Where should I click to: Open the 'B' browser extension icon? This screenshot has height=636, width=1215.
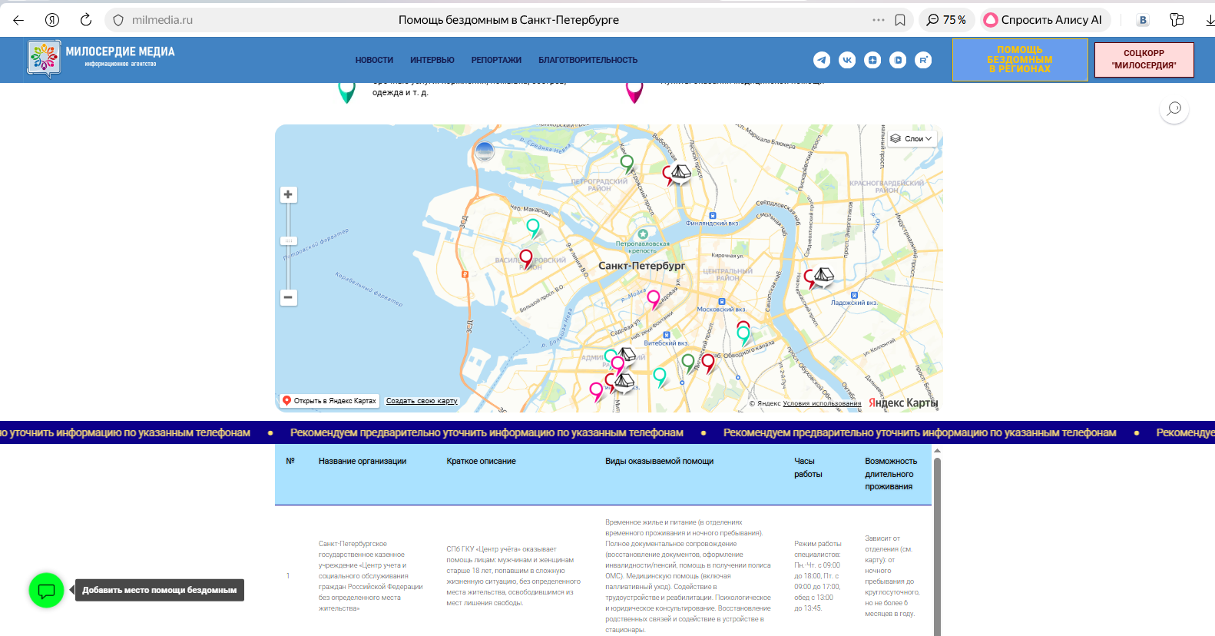pos(1143,20)
